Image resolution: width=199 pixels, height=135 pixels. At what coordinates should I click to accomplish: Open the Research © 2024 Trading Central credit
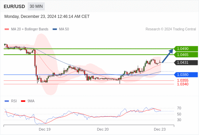(171, 29)
